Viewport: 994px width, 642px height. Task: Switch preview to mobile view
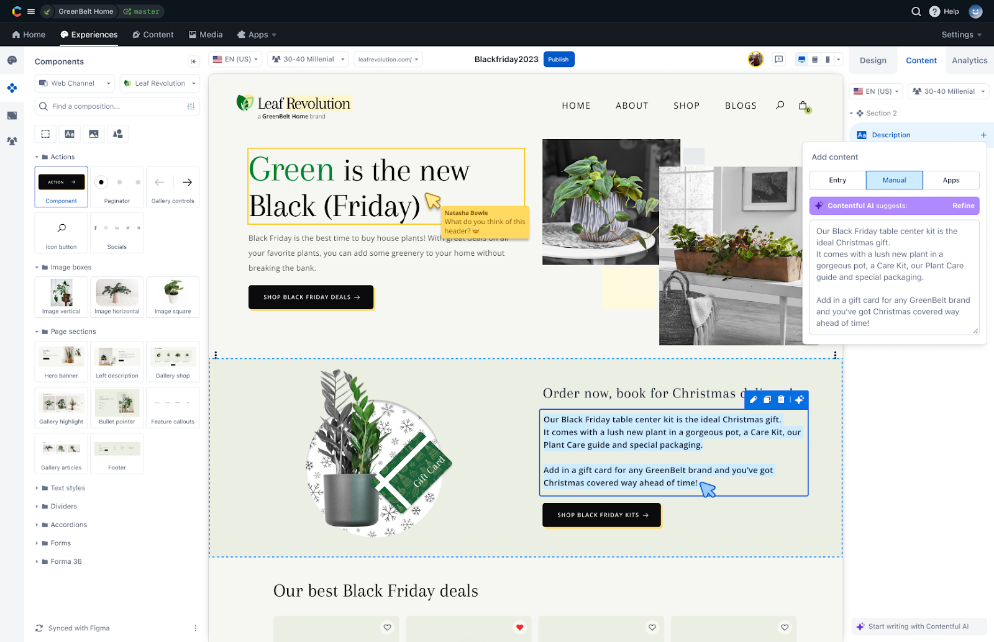click(827, 59)
